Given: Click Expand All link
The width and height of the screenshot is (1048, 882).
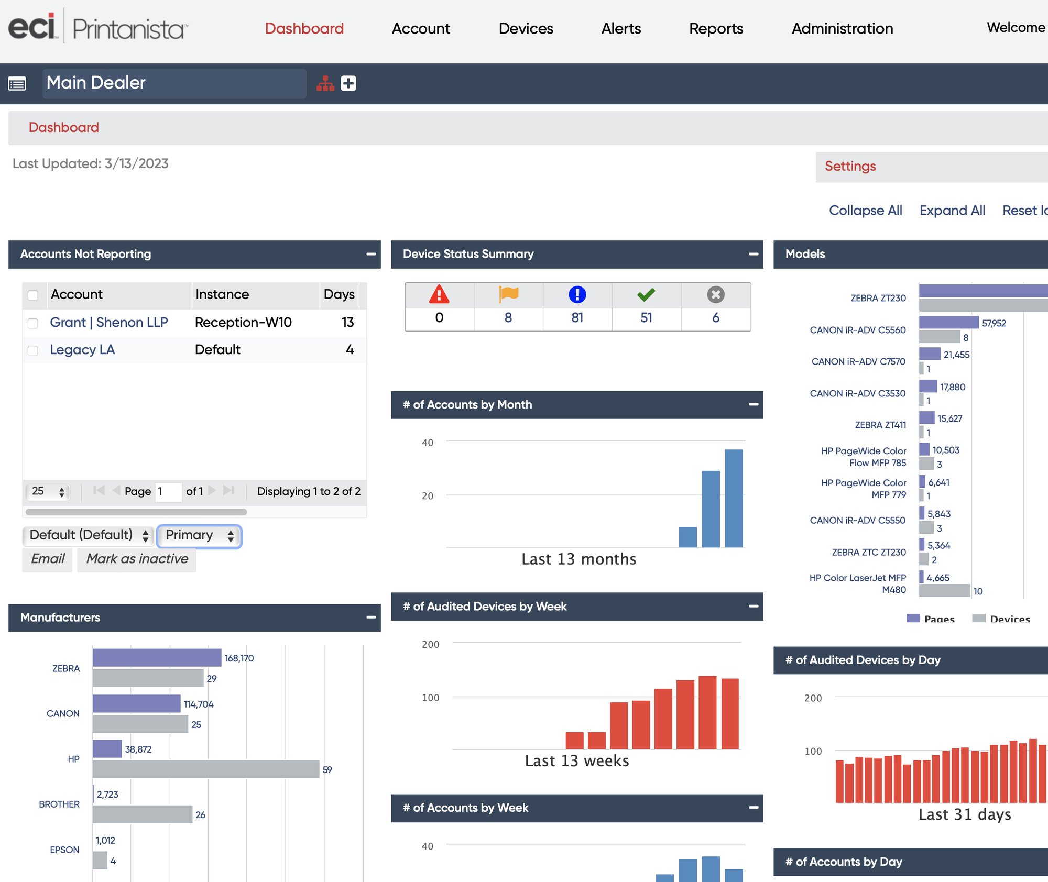Looking at the screenshot, I should (x=952, y=210).
